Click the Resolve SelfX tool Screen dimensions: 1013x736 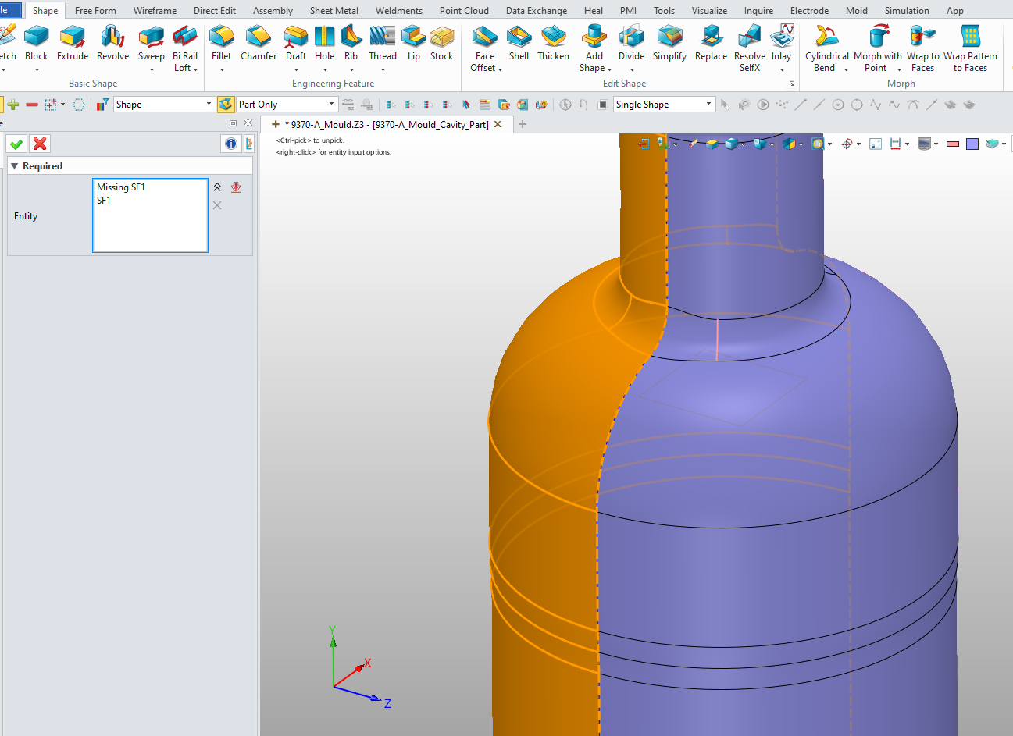(x=750, y=48)
